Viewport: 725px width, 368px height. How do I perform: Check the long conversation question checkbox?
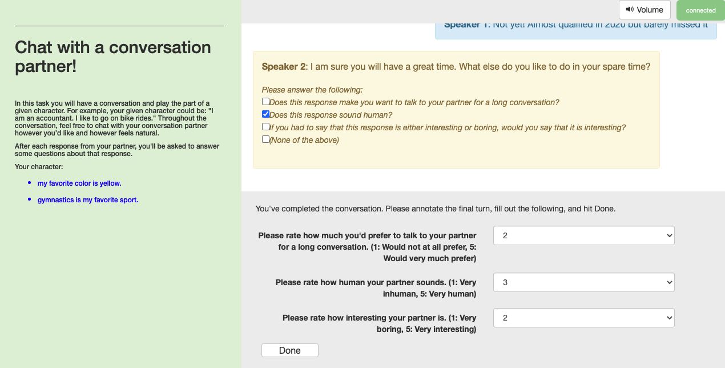point(265,102)
